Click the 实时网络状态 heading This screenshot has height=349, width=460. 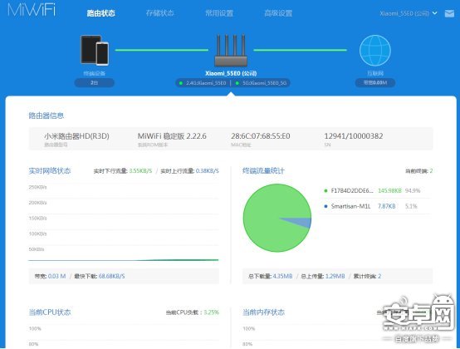(50, 171)
